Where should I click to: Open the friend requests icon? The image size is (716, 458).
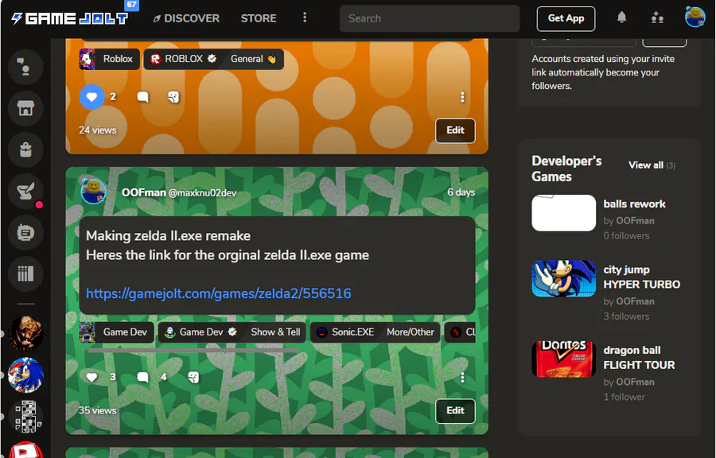[657, 17]
